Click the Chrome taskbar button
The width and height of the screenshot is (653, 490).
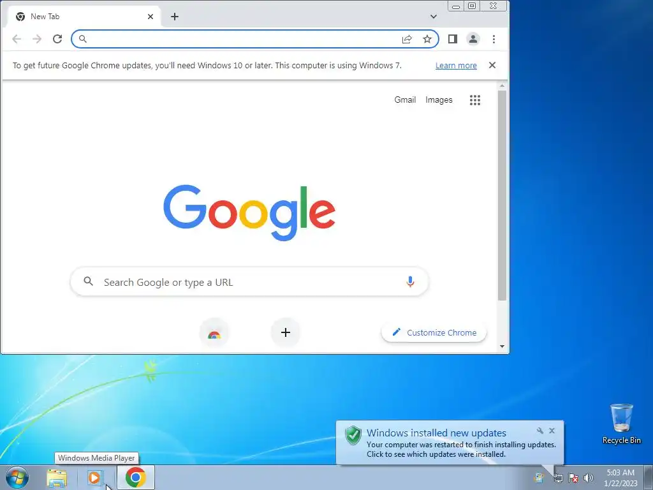(x=136, y=477)
